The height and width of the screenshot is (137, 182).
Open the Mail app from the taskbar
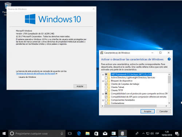click(105, 133)
